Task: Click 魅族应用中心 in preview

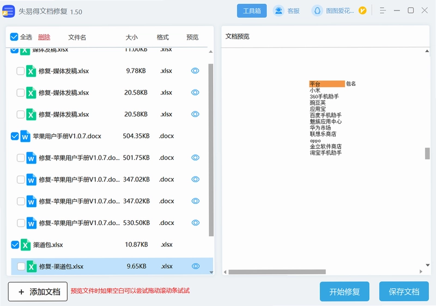Action: point(325,122)
